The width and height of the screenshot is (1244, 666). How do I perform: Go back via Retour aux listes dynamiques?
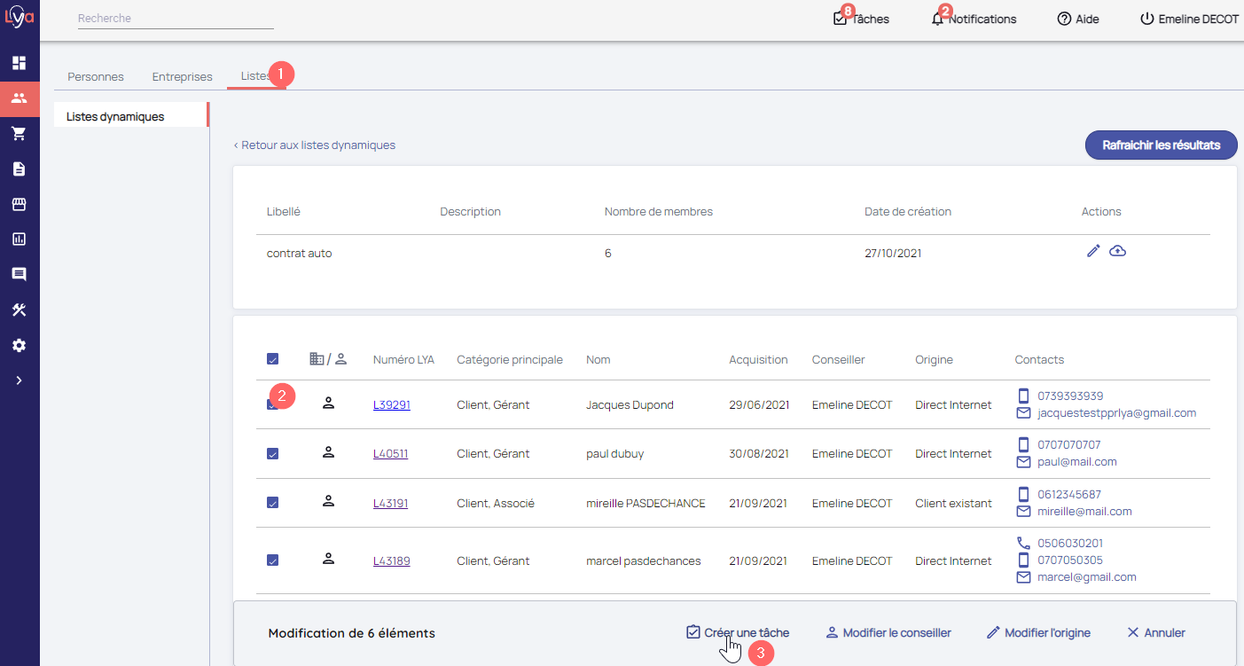pos(315,145)
